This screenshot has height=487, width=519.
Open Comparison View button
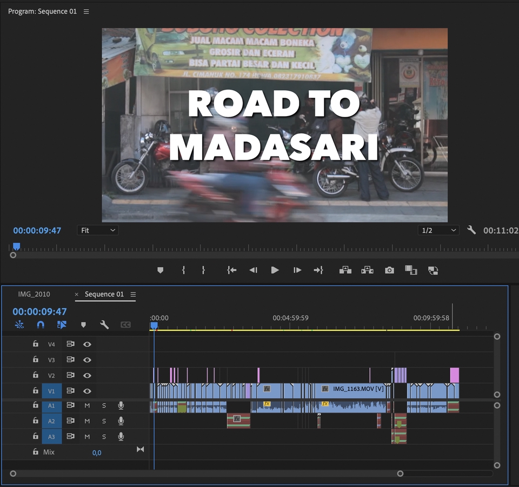(x=411, y=270)
